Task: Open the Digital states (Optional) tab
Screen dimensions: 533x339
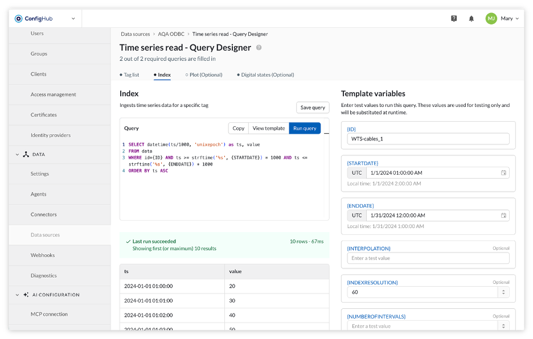Action: (x=265, y=75)
